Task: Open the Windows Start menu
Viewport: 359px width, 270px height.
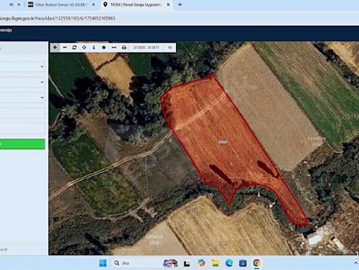Action: tap(103, 263)
